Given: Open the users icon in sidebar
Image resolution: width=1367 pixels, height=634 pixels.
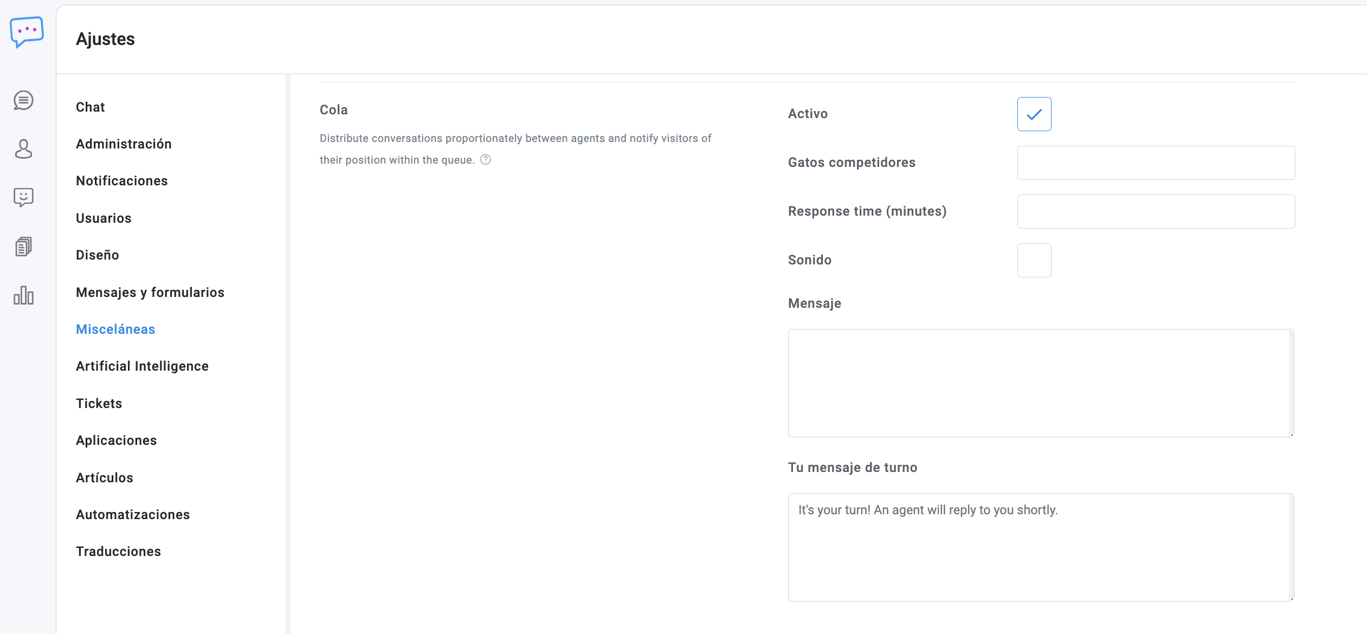Looking at the screenshot, I should [x=23, y=149].
